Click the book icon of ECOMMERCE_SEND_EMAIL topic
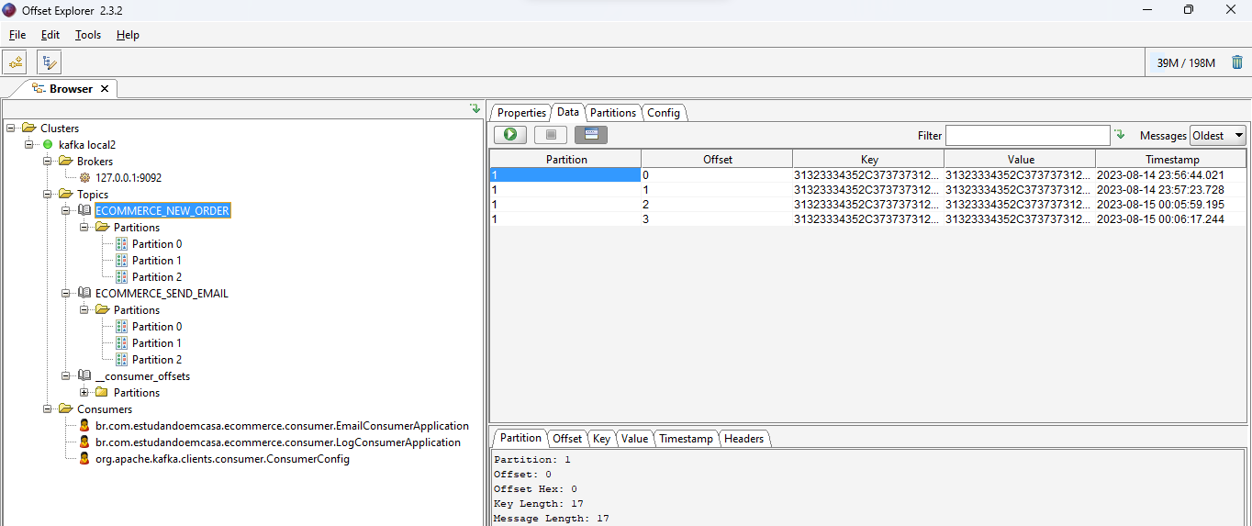 click(84, 294)
